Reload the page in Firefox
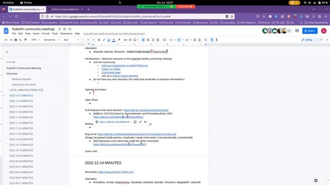The image size is (330, 185). 16,16
